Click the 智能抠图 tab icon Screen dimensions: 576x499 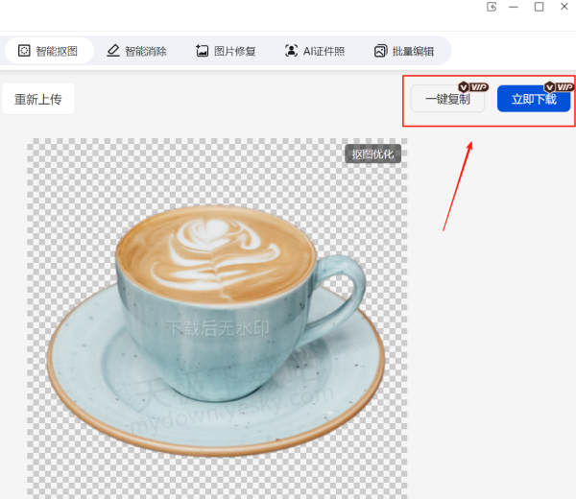coord(24,51)
